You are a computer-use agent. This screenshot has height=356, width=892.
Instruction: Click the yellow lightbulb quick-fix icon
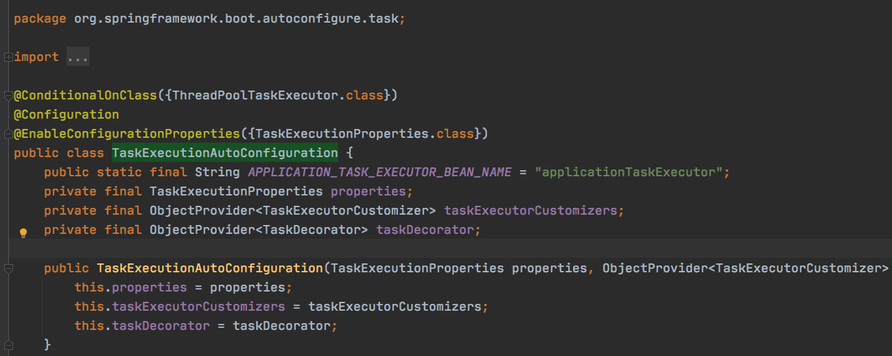point(23,233)
